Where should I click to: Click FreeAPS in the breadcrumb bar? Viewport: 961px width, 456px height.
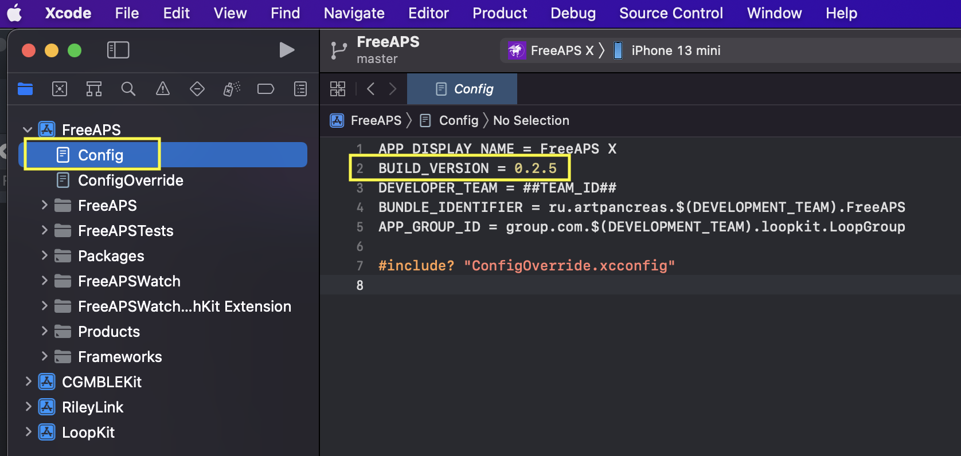pos(366,120)
